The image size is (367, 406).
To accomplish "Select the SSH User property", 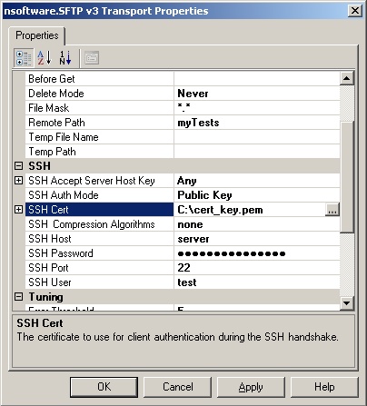I will click(99, 282).
